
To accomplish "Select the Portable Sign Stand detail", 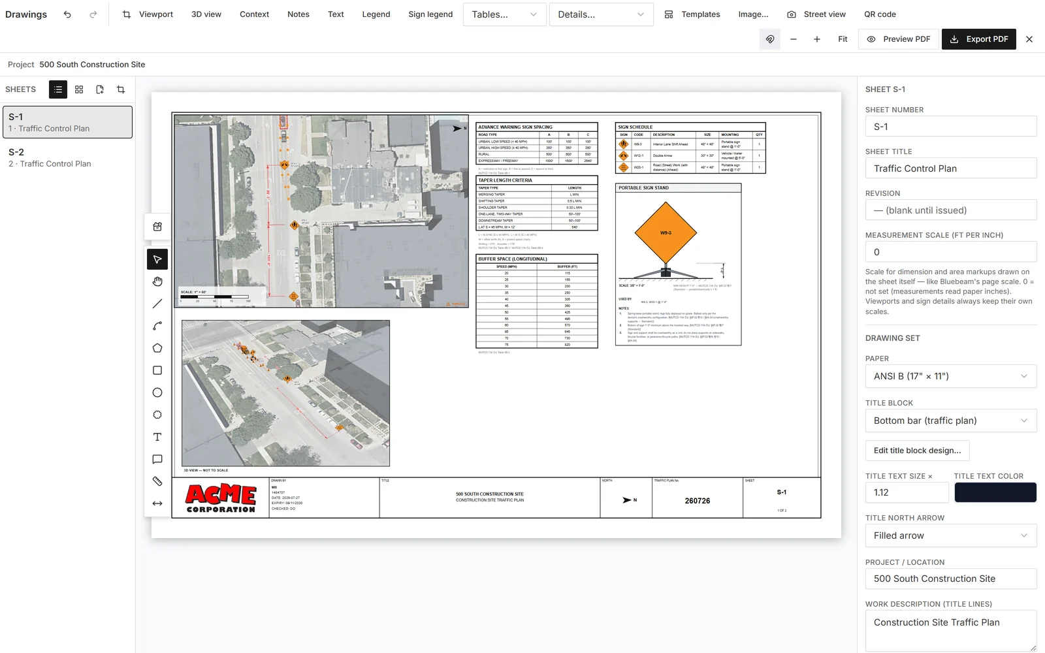I will click(x=678, y=264).
